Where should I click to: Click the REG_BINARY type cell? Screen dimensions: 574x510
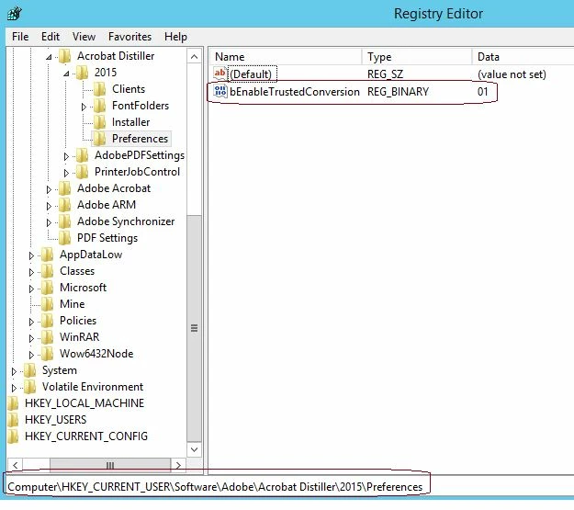(398, 92)
